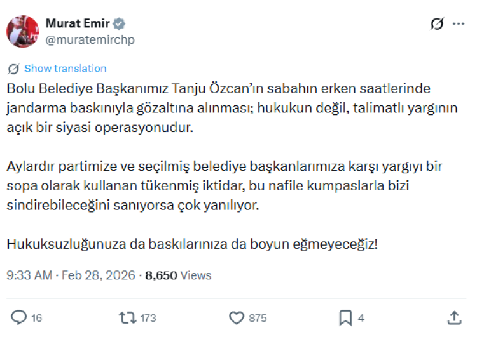477x337 pixels.
Task: Repost this tweet using retweet icon
Action: [127, 317]
